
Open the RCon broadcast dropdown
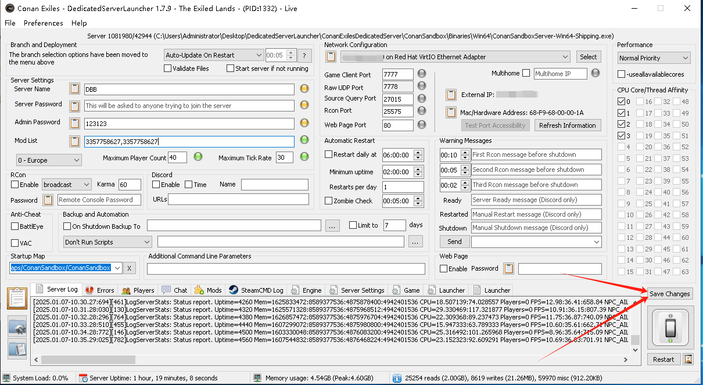point(67,184)
